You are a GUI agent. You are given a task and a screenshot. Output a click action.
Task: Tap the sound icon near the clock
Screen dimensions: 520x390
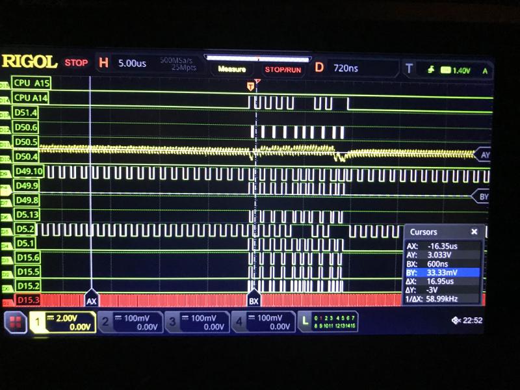pyautogui.click(x=456, y=320)
